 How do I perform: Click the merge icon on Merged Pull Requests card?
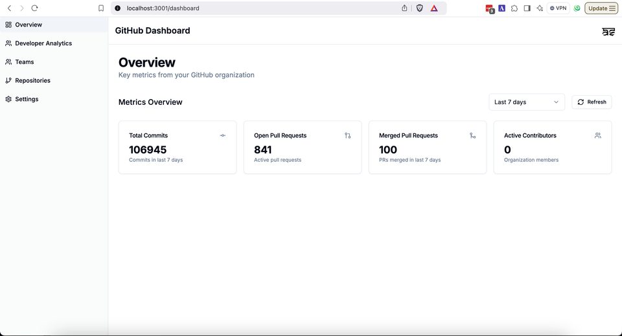coord(472,135)
